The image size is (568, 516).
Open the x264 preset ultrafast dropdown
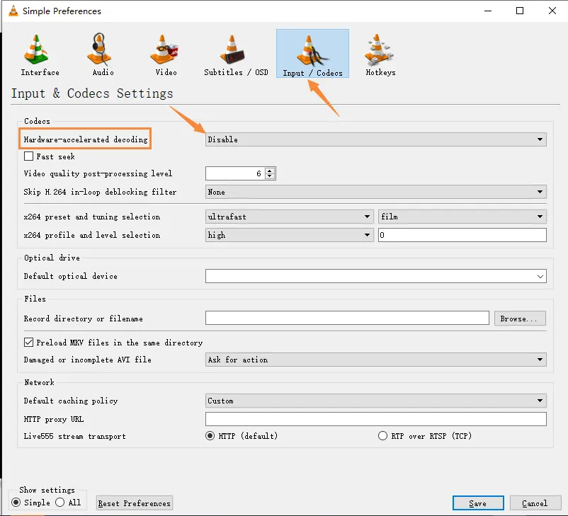pyautogui.click(x=289, y=217)
